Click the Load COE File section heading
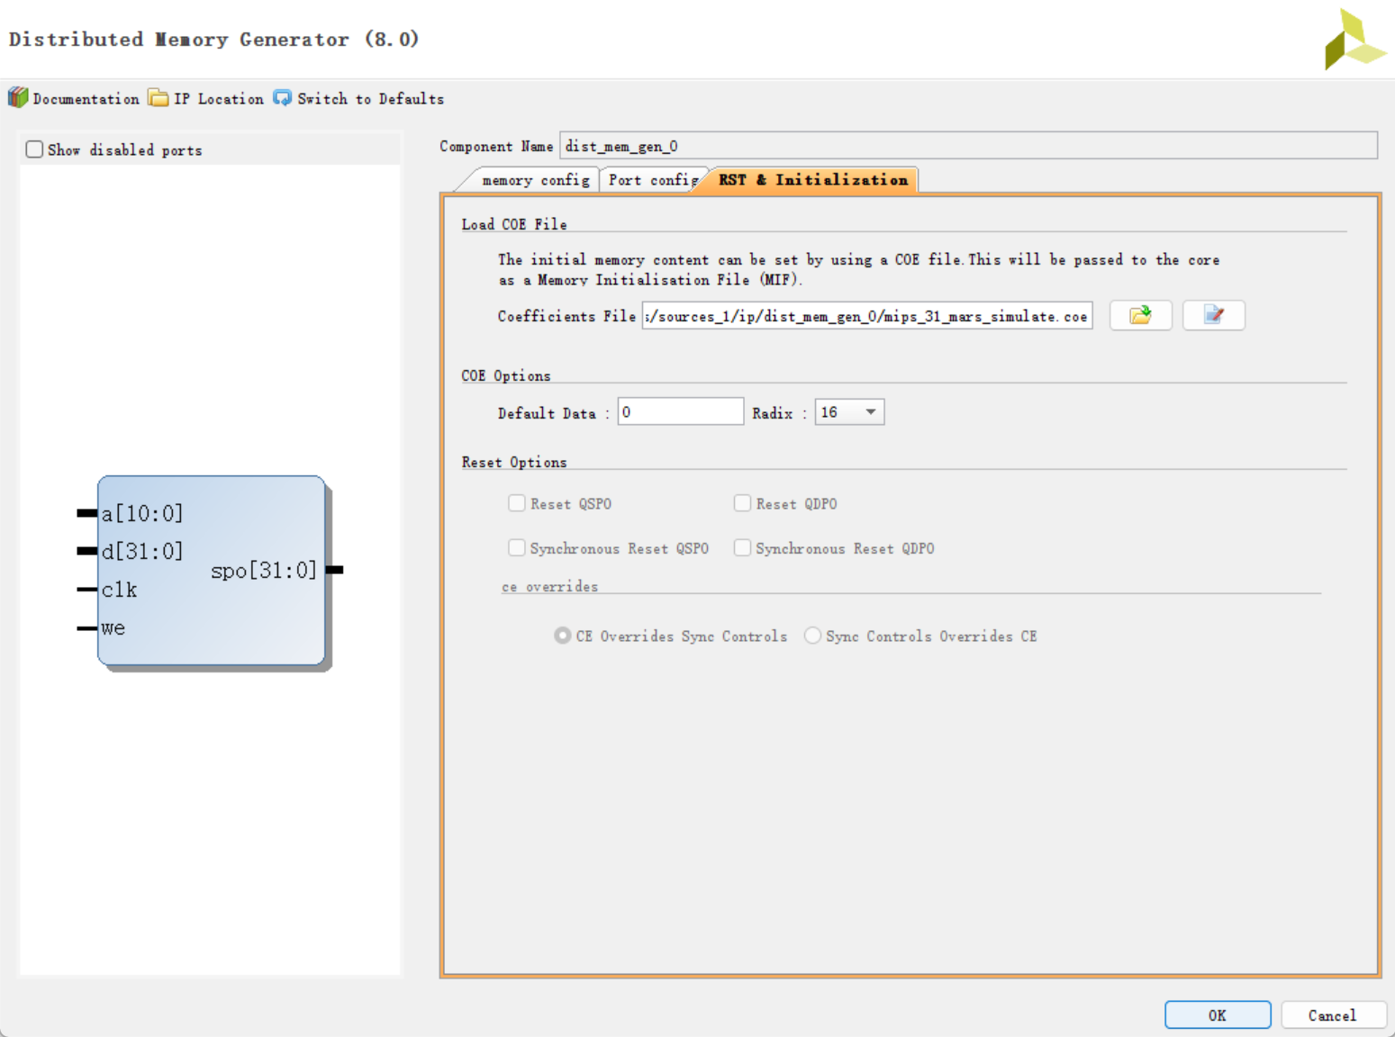 [x=514, y=224]
